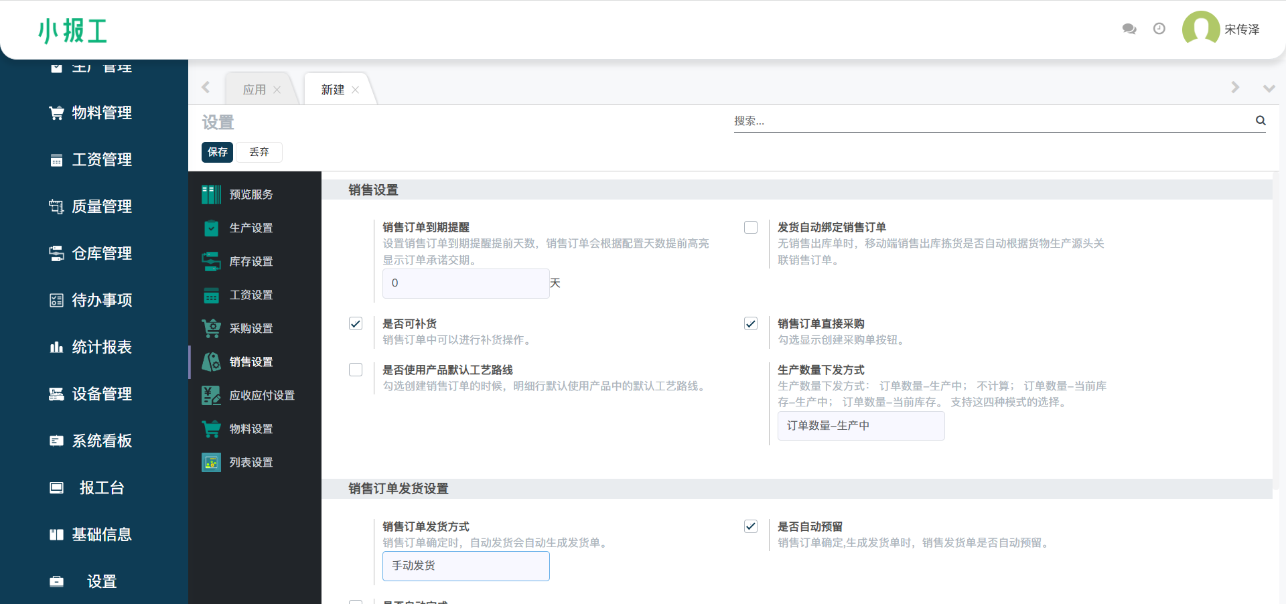Open 列表设置 section
The image size is (1286, 604).
point(251,462)
